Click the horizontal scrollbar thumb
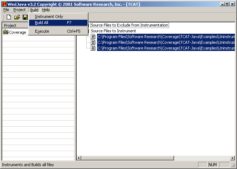The width and height of the screenshot is (237, 169). (x=128, y=158)
